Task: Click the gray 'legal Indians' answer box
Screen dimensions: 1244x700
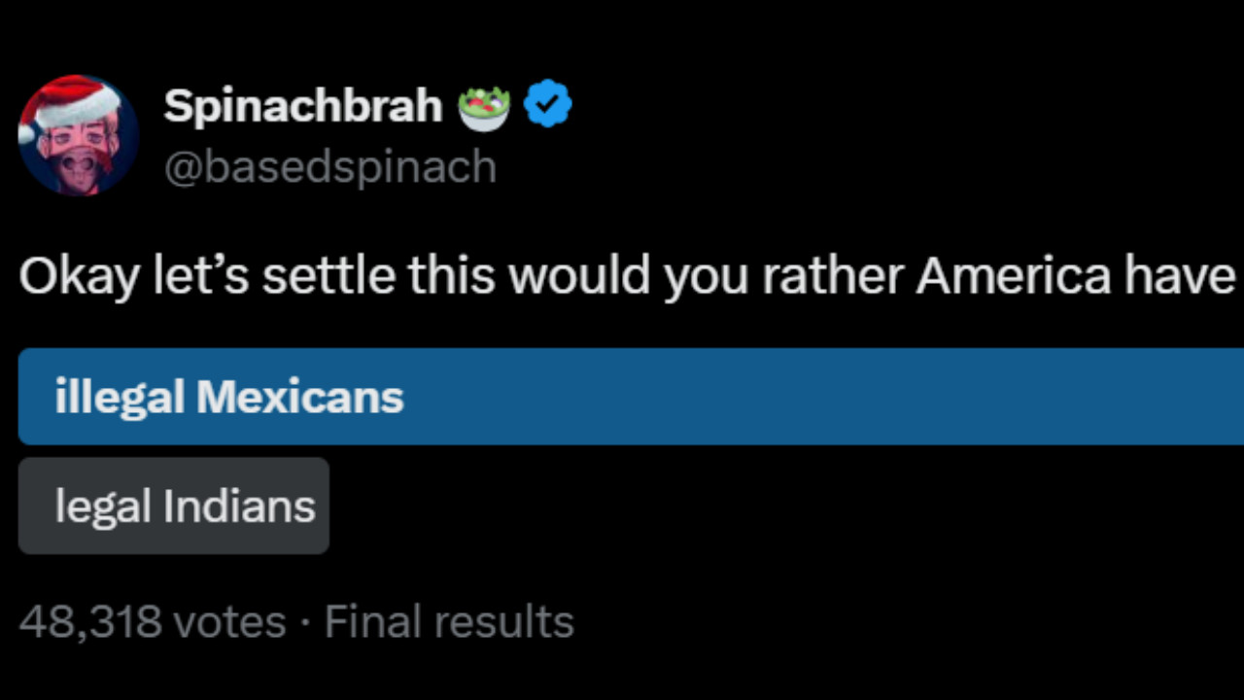Action: [x=173, y=505]
